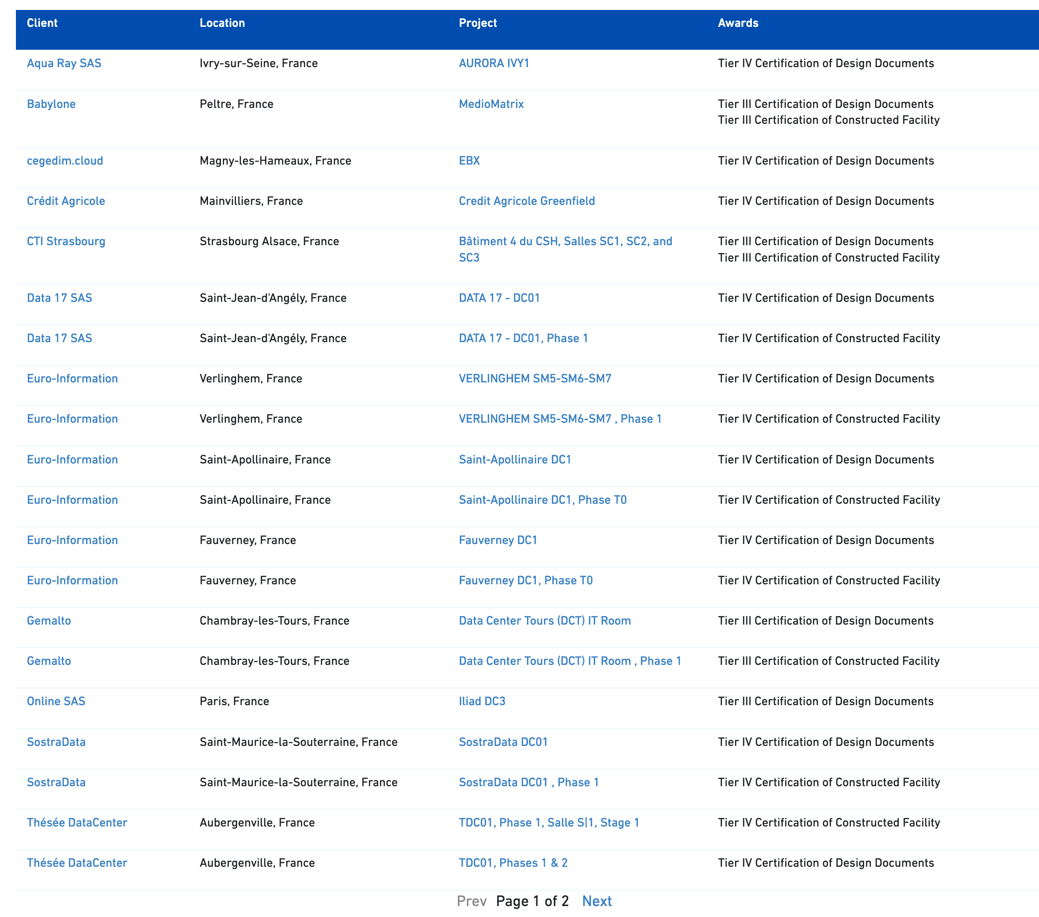Click Data Center Tours (DCT) IT Room link

[x=544, y=621]
